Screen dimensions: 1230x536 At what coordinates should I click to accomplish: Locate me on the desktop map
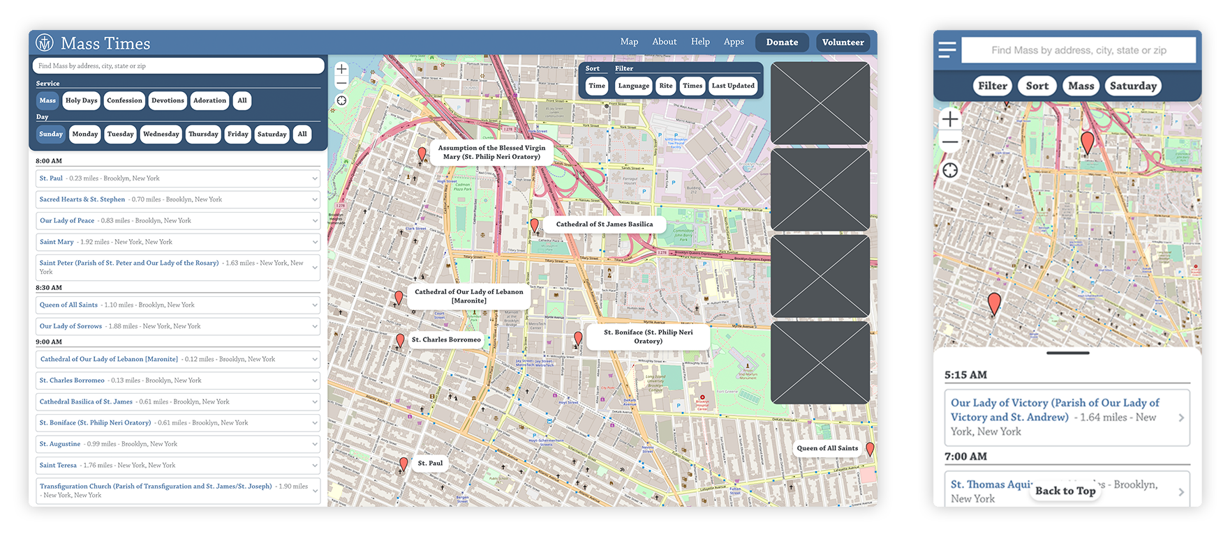point(341,100)
